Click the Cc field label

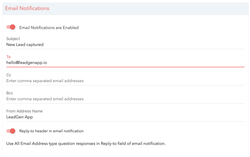point(9,75)
